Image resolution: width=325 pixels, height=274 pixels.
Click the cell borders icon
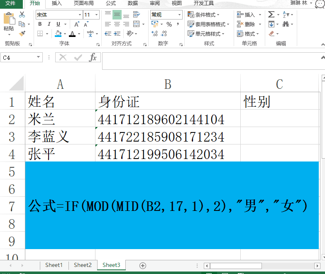click(x=40, y=33)
